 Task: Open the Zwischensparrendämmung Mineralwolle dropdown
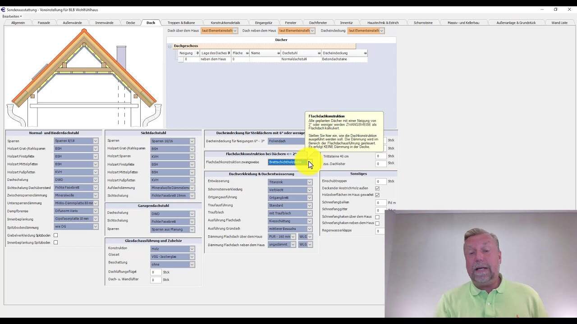coord(76,195)
